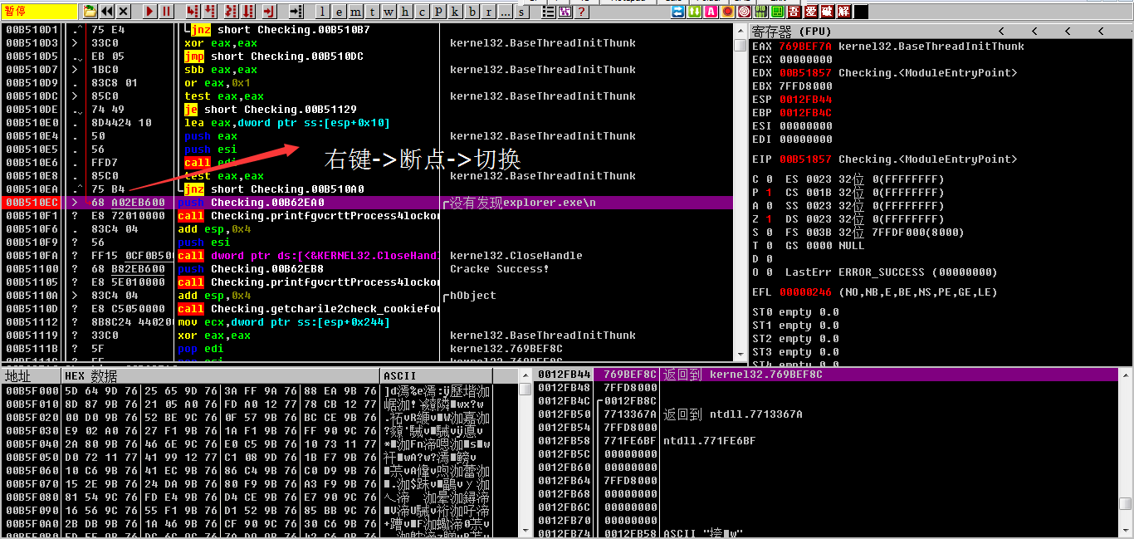The height and width of the screenshot is (539, 1134).
Task: Click stack pane vertical scrollbar thumb
Action: point(1125,503)
